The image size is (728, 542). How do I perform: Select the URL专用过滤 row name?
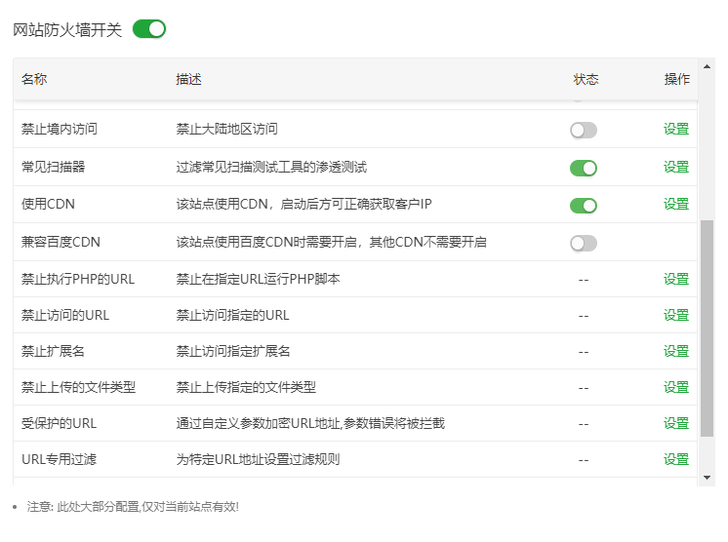point(59,459)
